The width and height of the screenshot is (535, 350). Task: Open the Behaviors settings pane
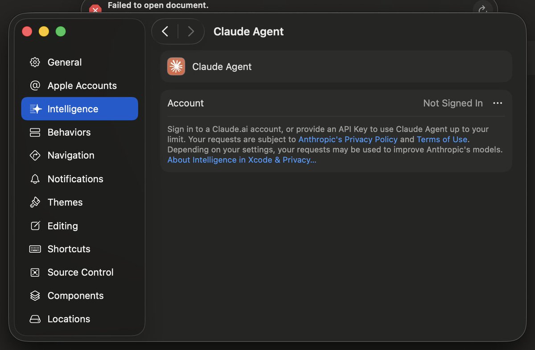80,132
